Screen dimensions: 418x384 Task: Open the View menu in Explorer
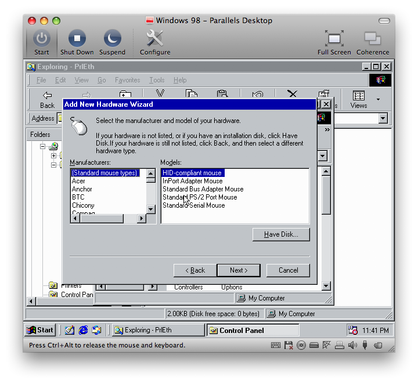pos(81,80)
